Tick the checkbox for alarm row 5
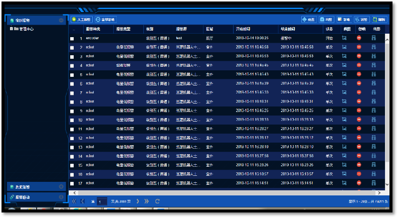 pyautogui.click(x=72, y=75)
